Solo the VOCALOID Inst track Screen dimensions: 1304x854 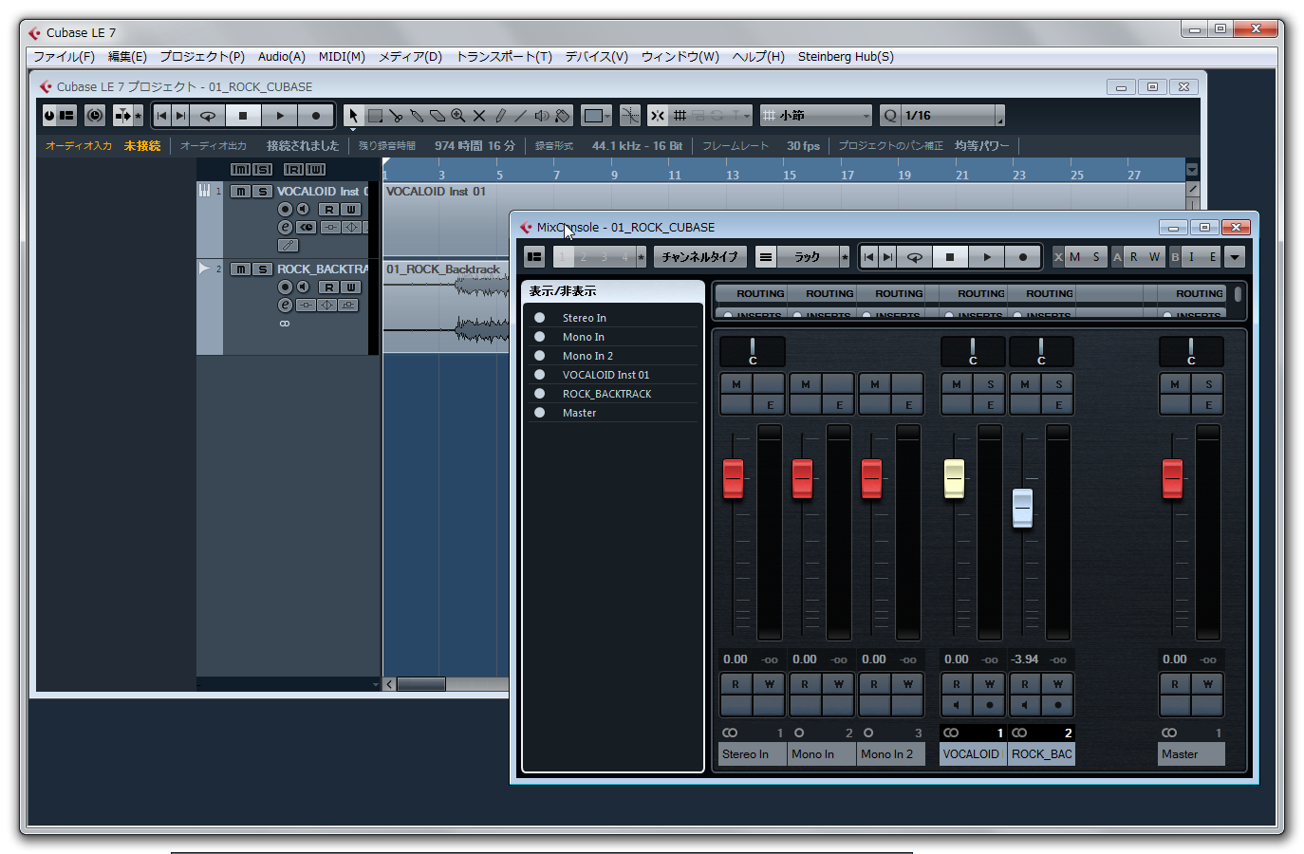coord(263,192)
